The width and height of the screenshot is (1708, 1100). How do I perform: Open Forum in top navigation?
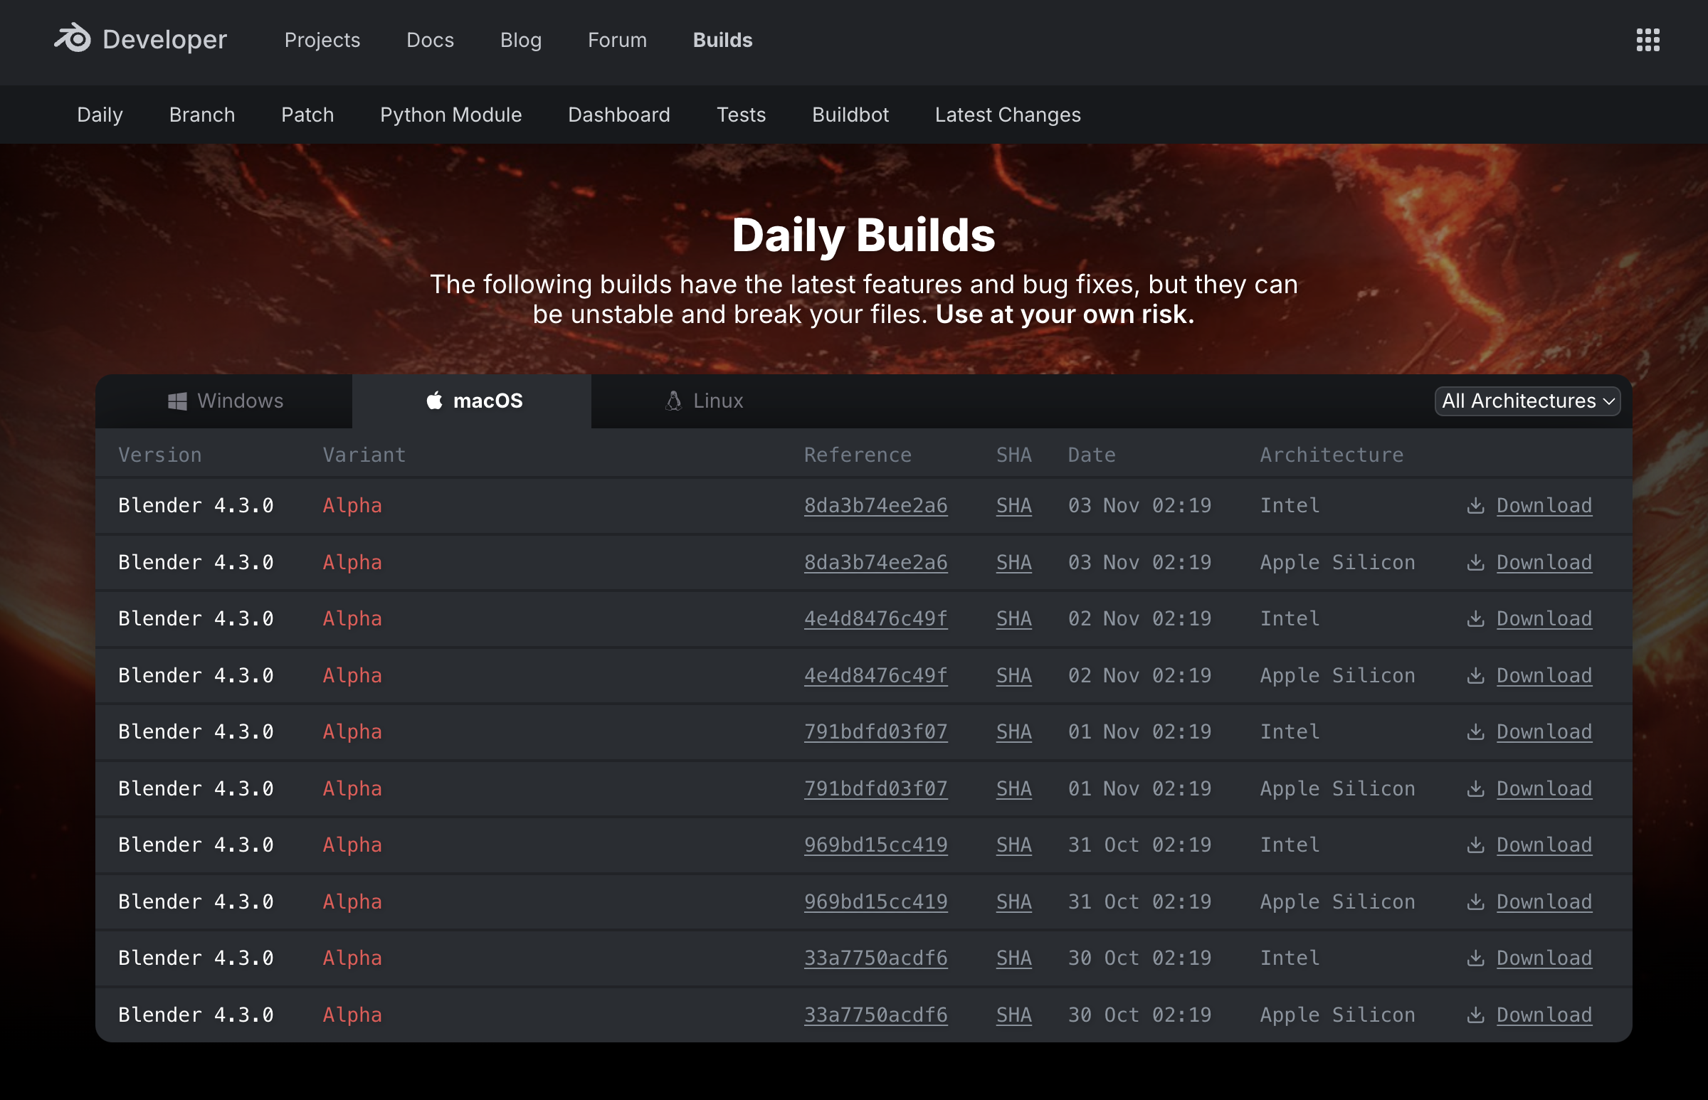point(617,40)
